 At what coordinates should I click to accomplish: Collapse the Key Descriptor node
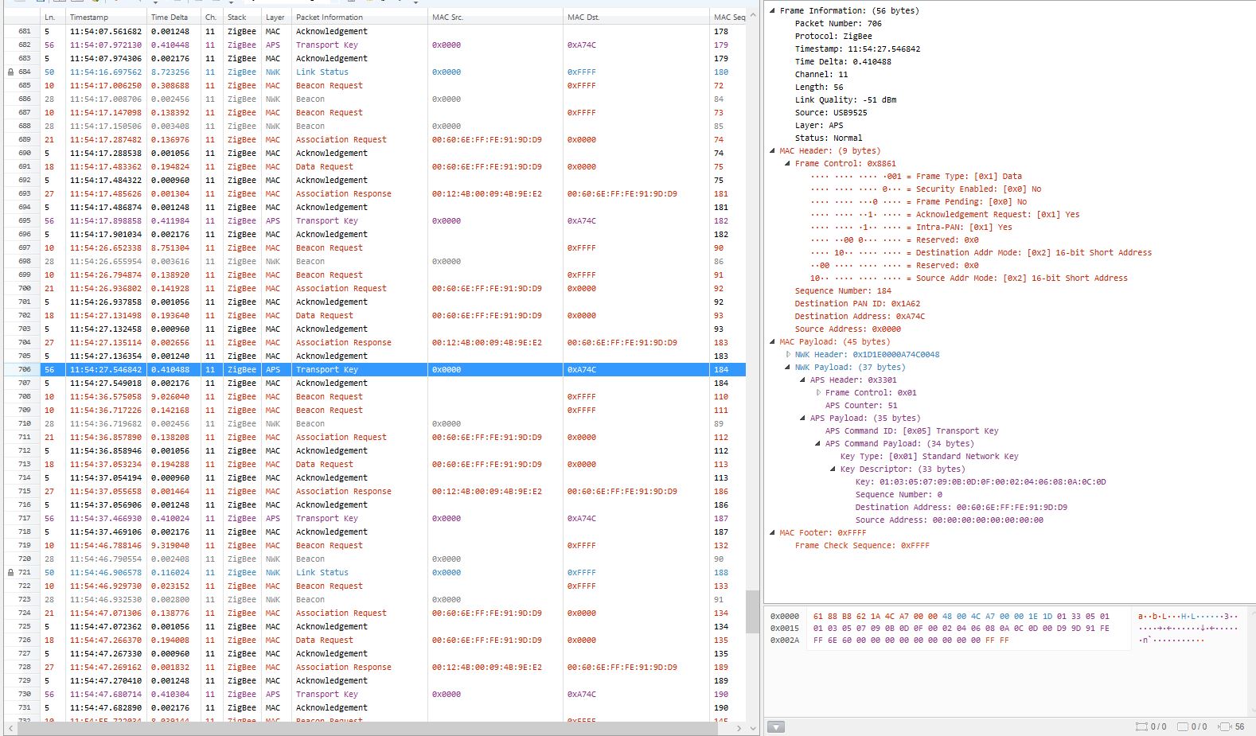[x=833, y=469]
